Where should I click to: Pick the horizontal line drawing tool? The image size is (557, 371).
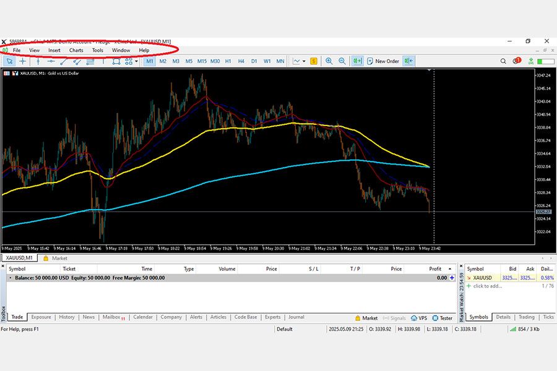pyautogui.click(x=51, y=61)
